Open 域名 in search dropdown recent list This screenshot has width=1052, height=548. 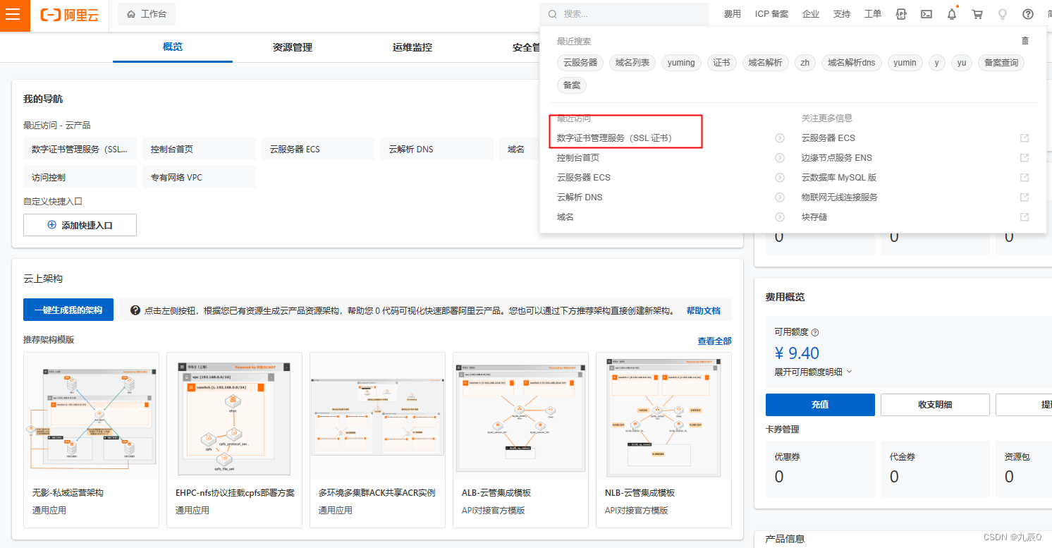tap(565, 217)
